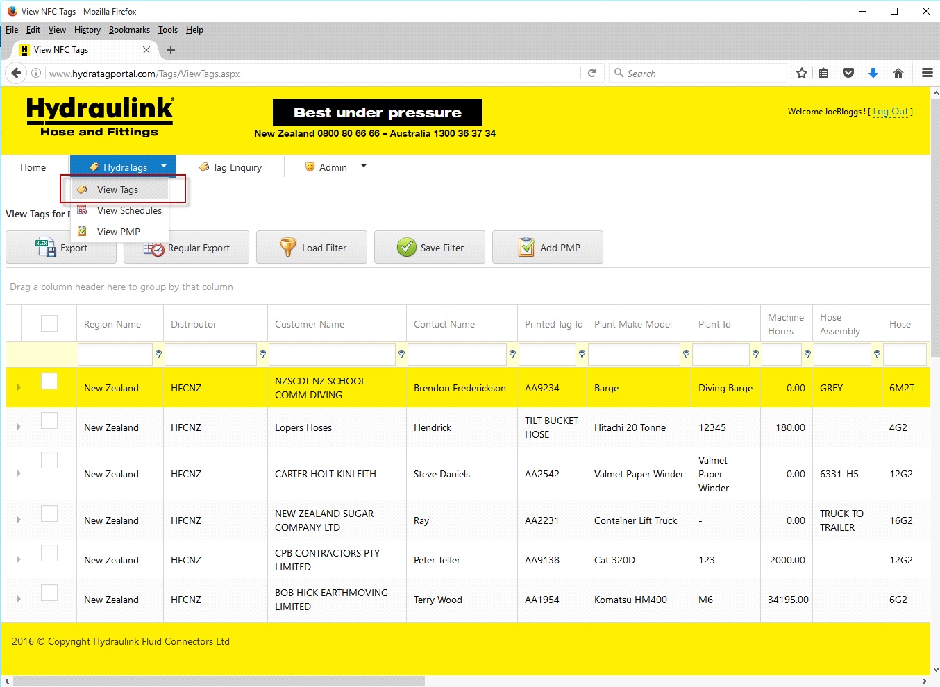Check the BOB HICK EARTHMOVING row checkbox
Screen dimensions: 940x687
point(49,593)
